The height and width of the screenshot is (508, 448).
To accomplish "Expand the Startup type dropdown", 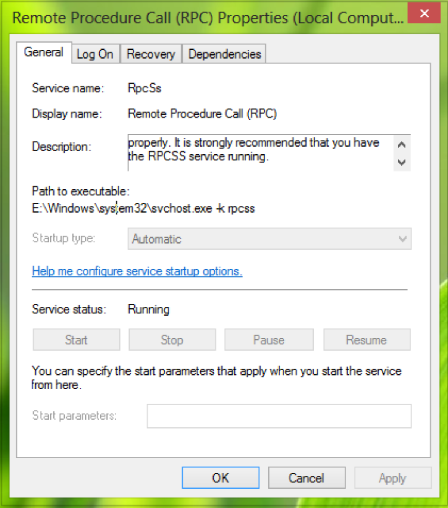I will click(x=269, y=239).
